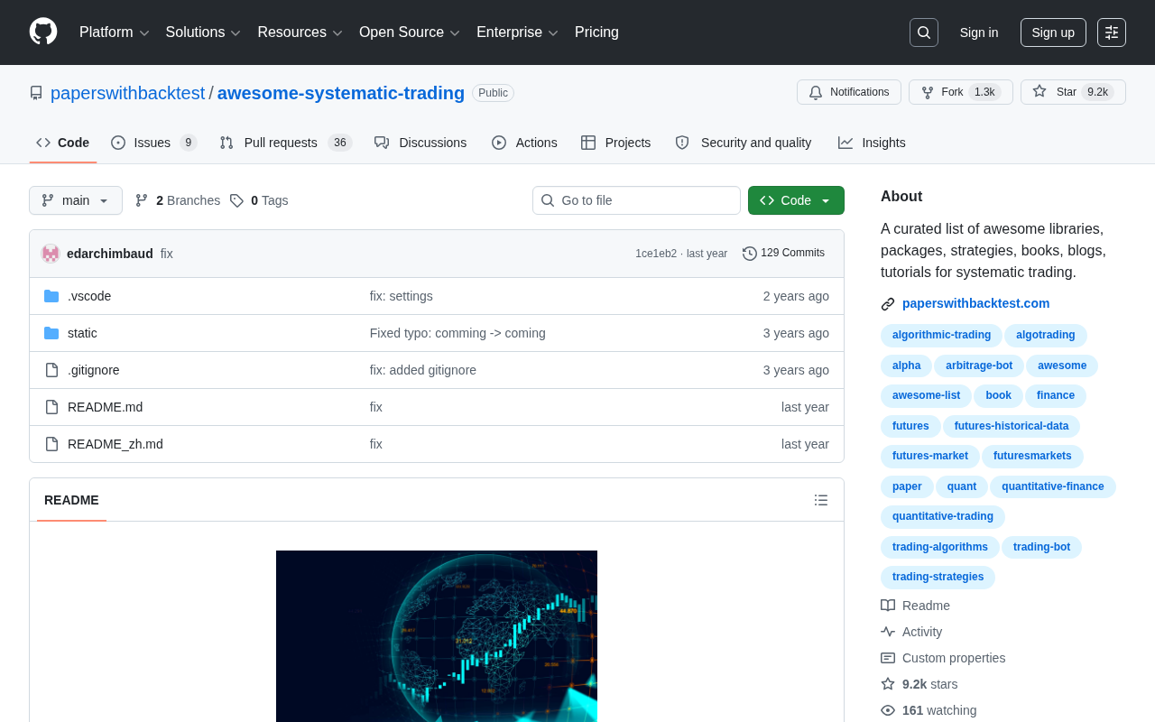Expand the Resources menu
This screenshot has height=722, width=1155.
pos(300,32)
